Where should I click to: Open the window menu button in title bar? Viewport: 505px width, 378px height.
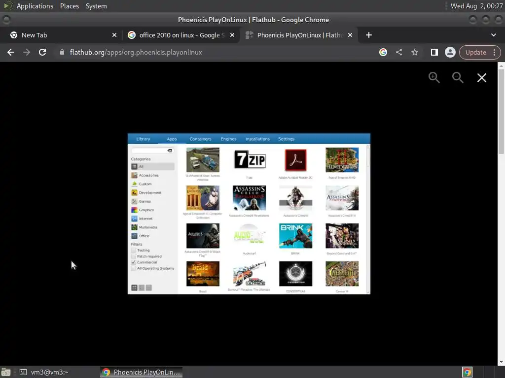(x=6, y=20)
